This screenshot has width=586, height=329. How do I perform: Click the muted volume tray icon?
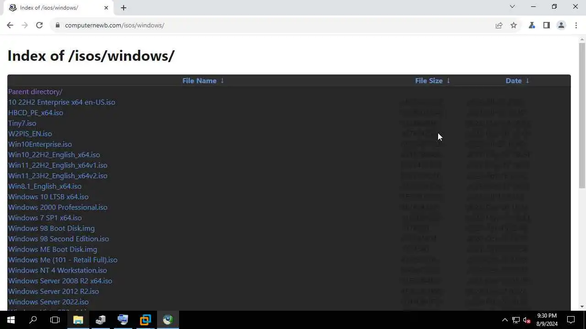tap(526, 320)
